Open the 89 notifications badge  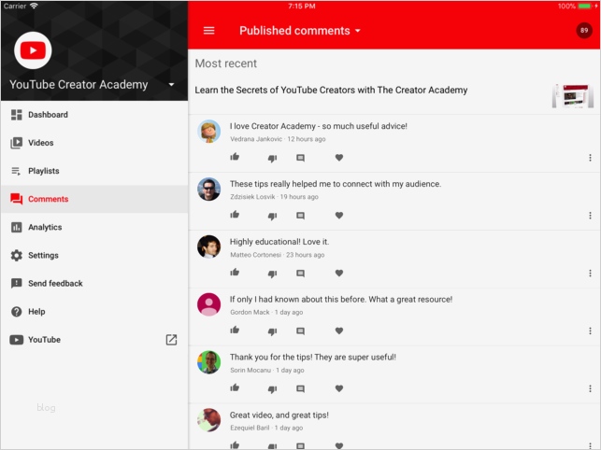584,30
